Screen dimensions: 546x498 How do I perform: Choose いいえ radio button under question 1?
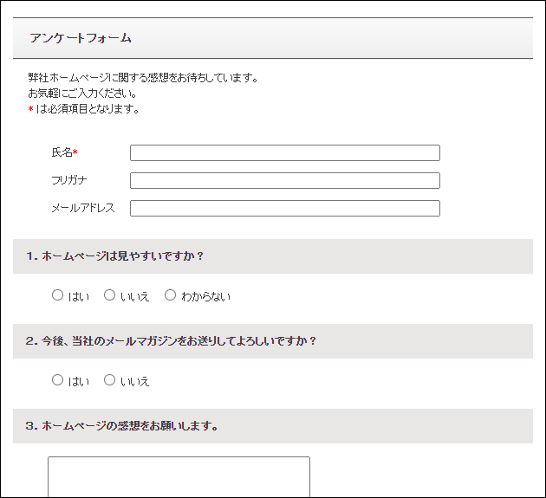tap(110, 295)
